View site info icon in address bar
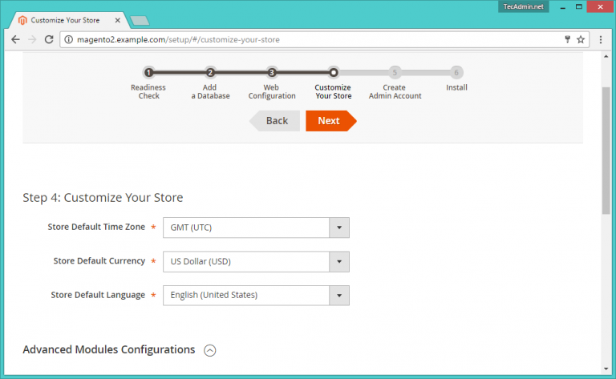Screen dimensions: 616x379 [69, 39]
